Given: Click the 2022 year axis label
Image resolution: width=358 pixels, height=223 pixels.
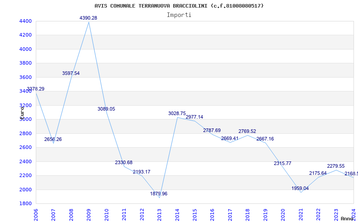Looking at the screenshot, I should pyautogui.click(x=318, y=215).
